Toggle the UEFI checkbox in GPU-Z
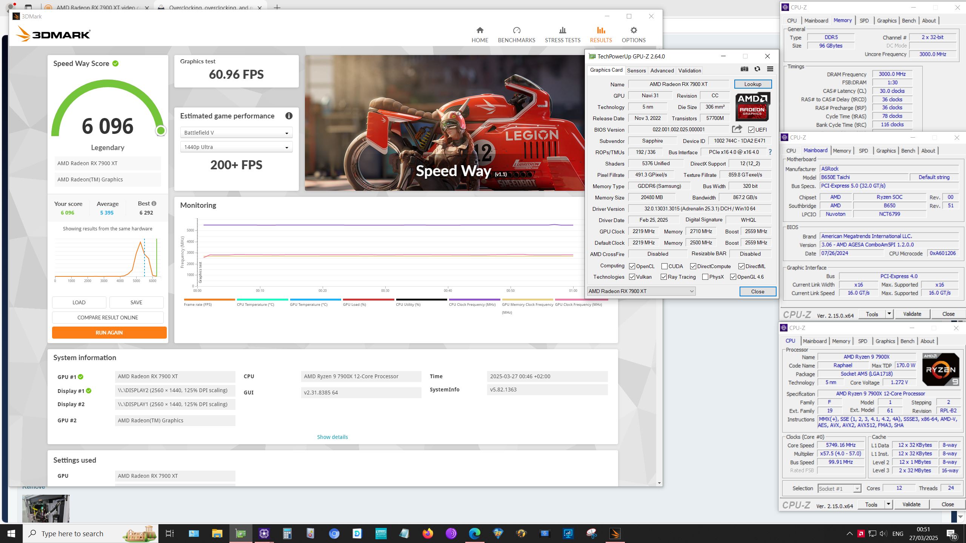The image size is (966, 543). 751,130
